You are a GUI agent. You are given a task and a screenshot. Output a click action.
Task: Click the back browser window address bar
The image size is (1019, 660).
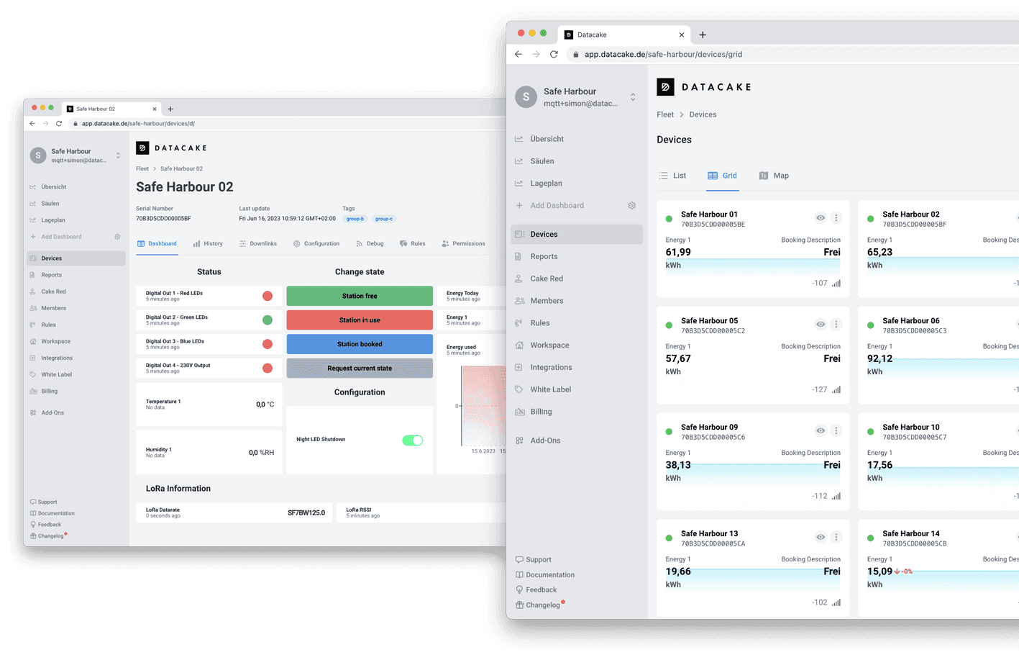[x=288, y=124]
